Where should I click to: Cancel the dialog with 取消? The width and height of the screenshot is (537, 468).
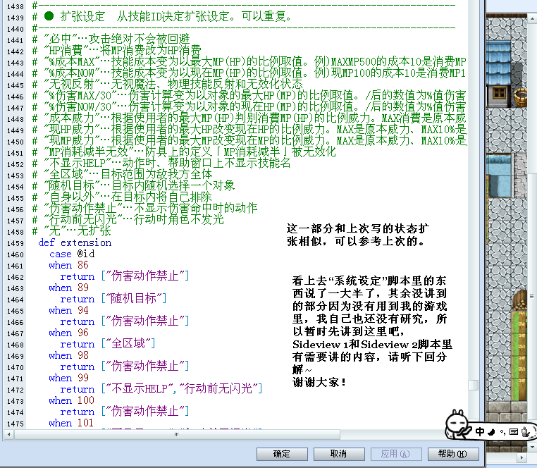339,454
